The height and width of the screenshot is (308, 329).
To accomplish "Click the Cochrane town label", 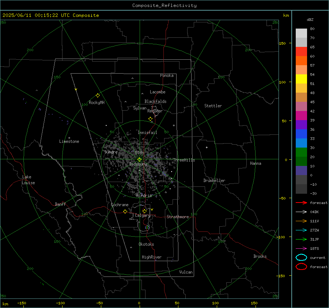I will pos(120,205).
